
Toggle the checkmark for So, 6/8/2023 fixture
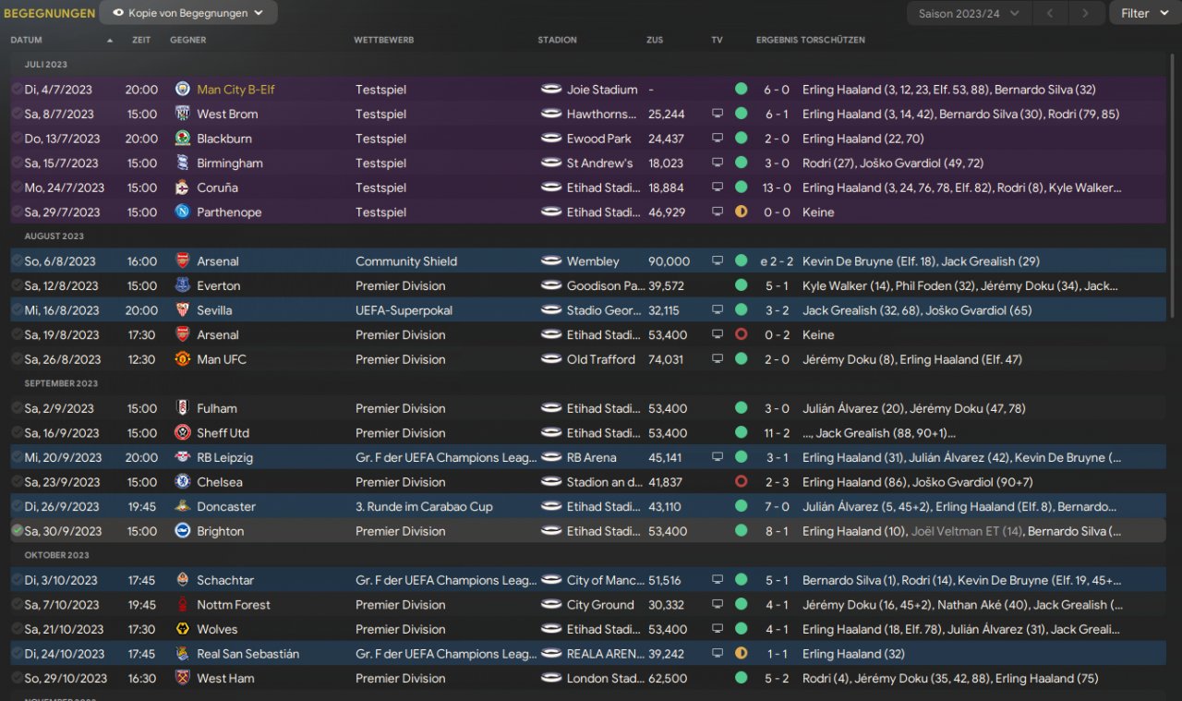click(17, 261)
